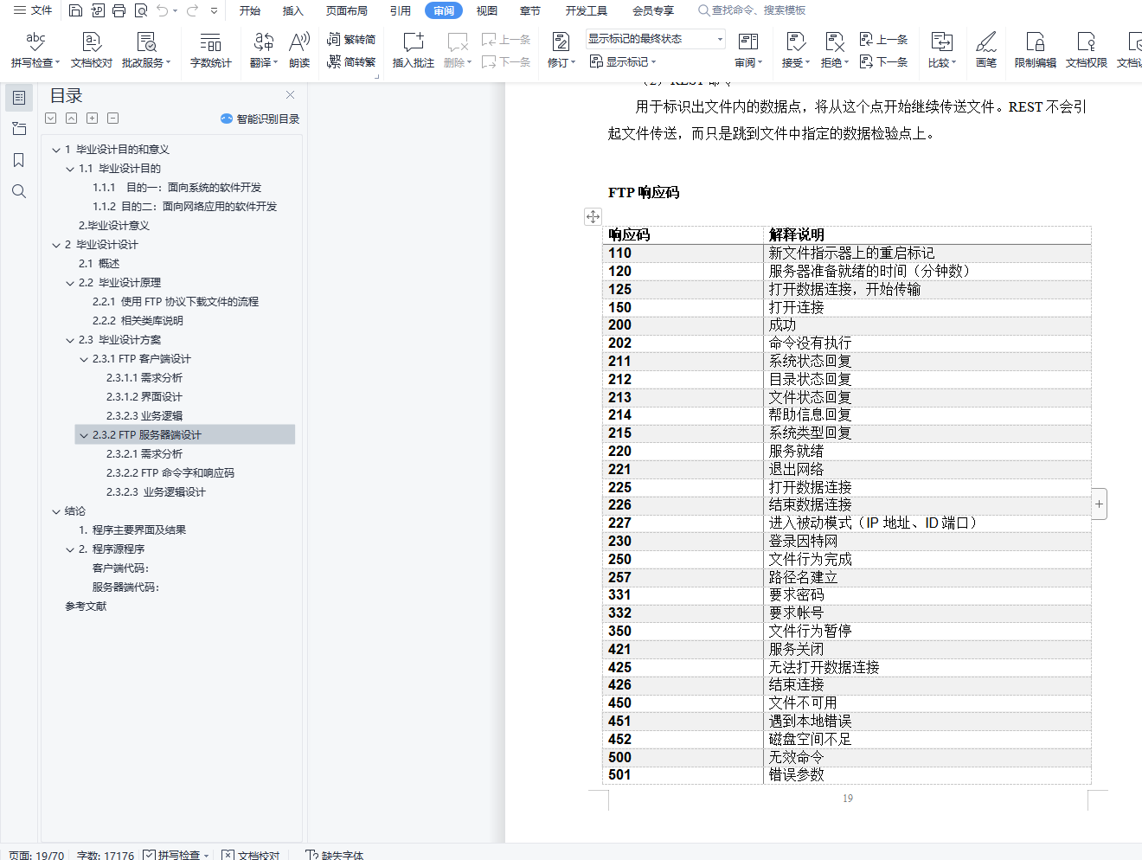1142x860 pixels.
Task: Convert text with 简转繁
Action: point(351,61)
